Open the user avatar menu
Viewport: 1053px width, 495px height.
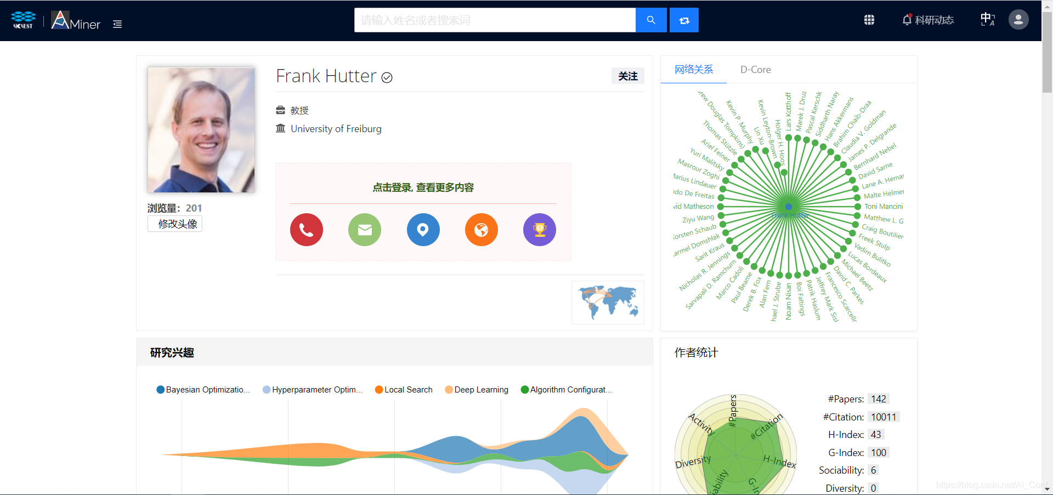tap(1018, 20)
